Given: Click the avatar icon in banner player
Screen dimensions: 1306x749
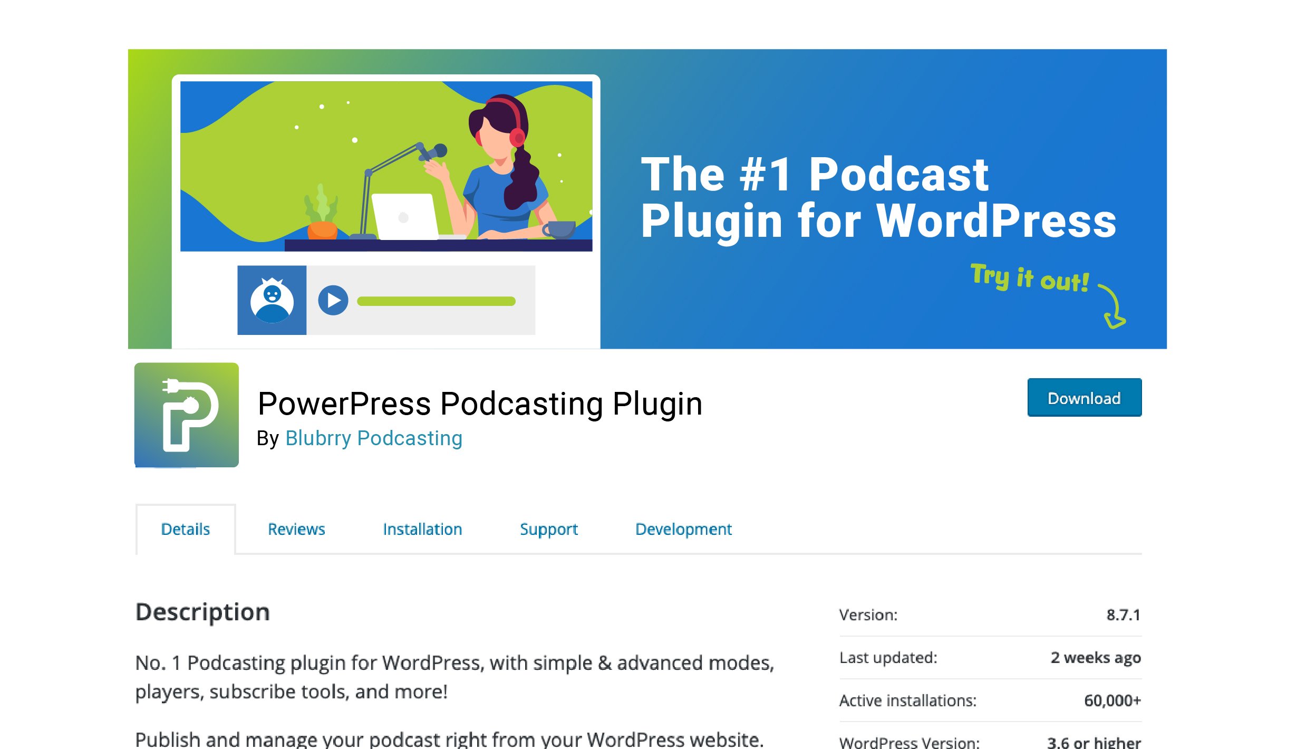Looking at the screenshot, I should (x=272, y=300).
